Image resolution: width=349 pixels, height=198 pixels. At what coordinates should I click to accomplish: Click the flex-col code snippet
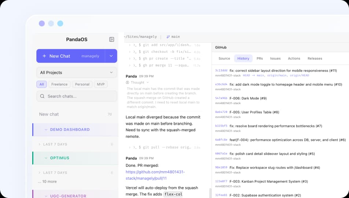click(173, 194)
